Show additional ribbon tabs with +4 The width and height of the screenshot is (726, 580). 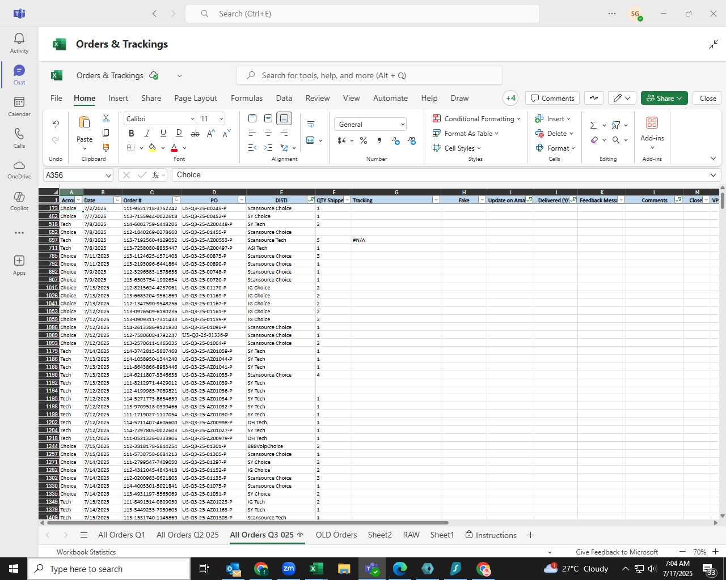[510, 98]
